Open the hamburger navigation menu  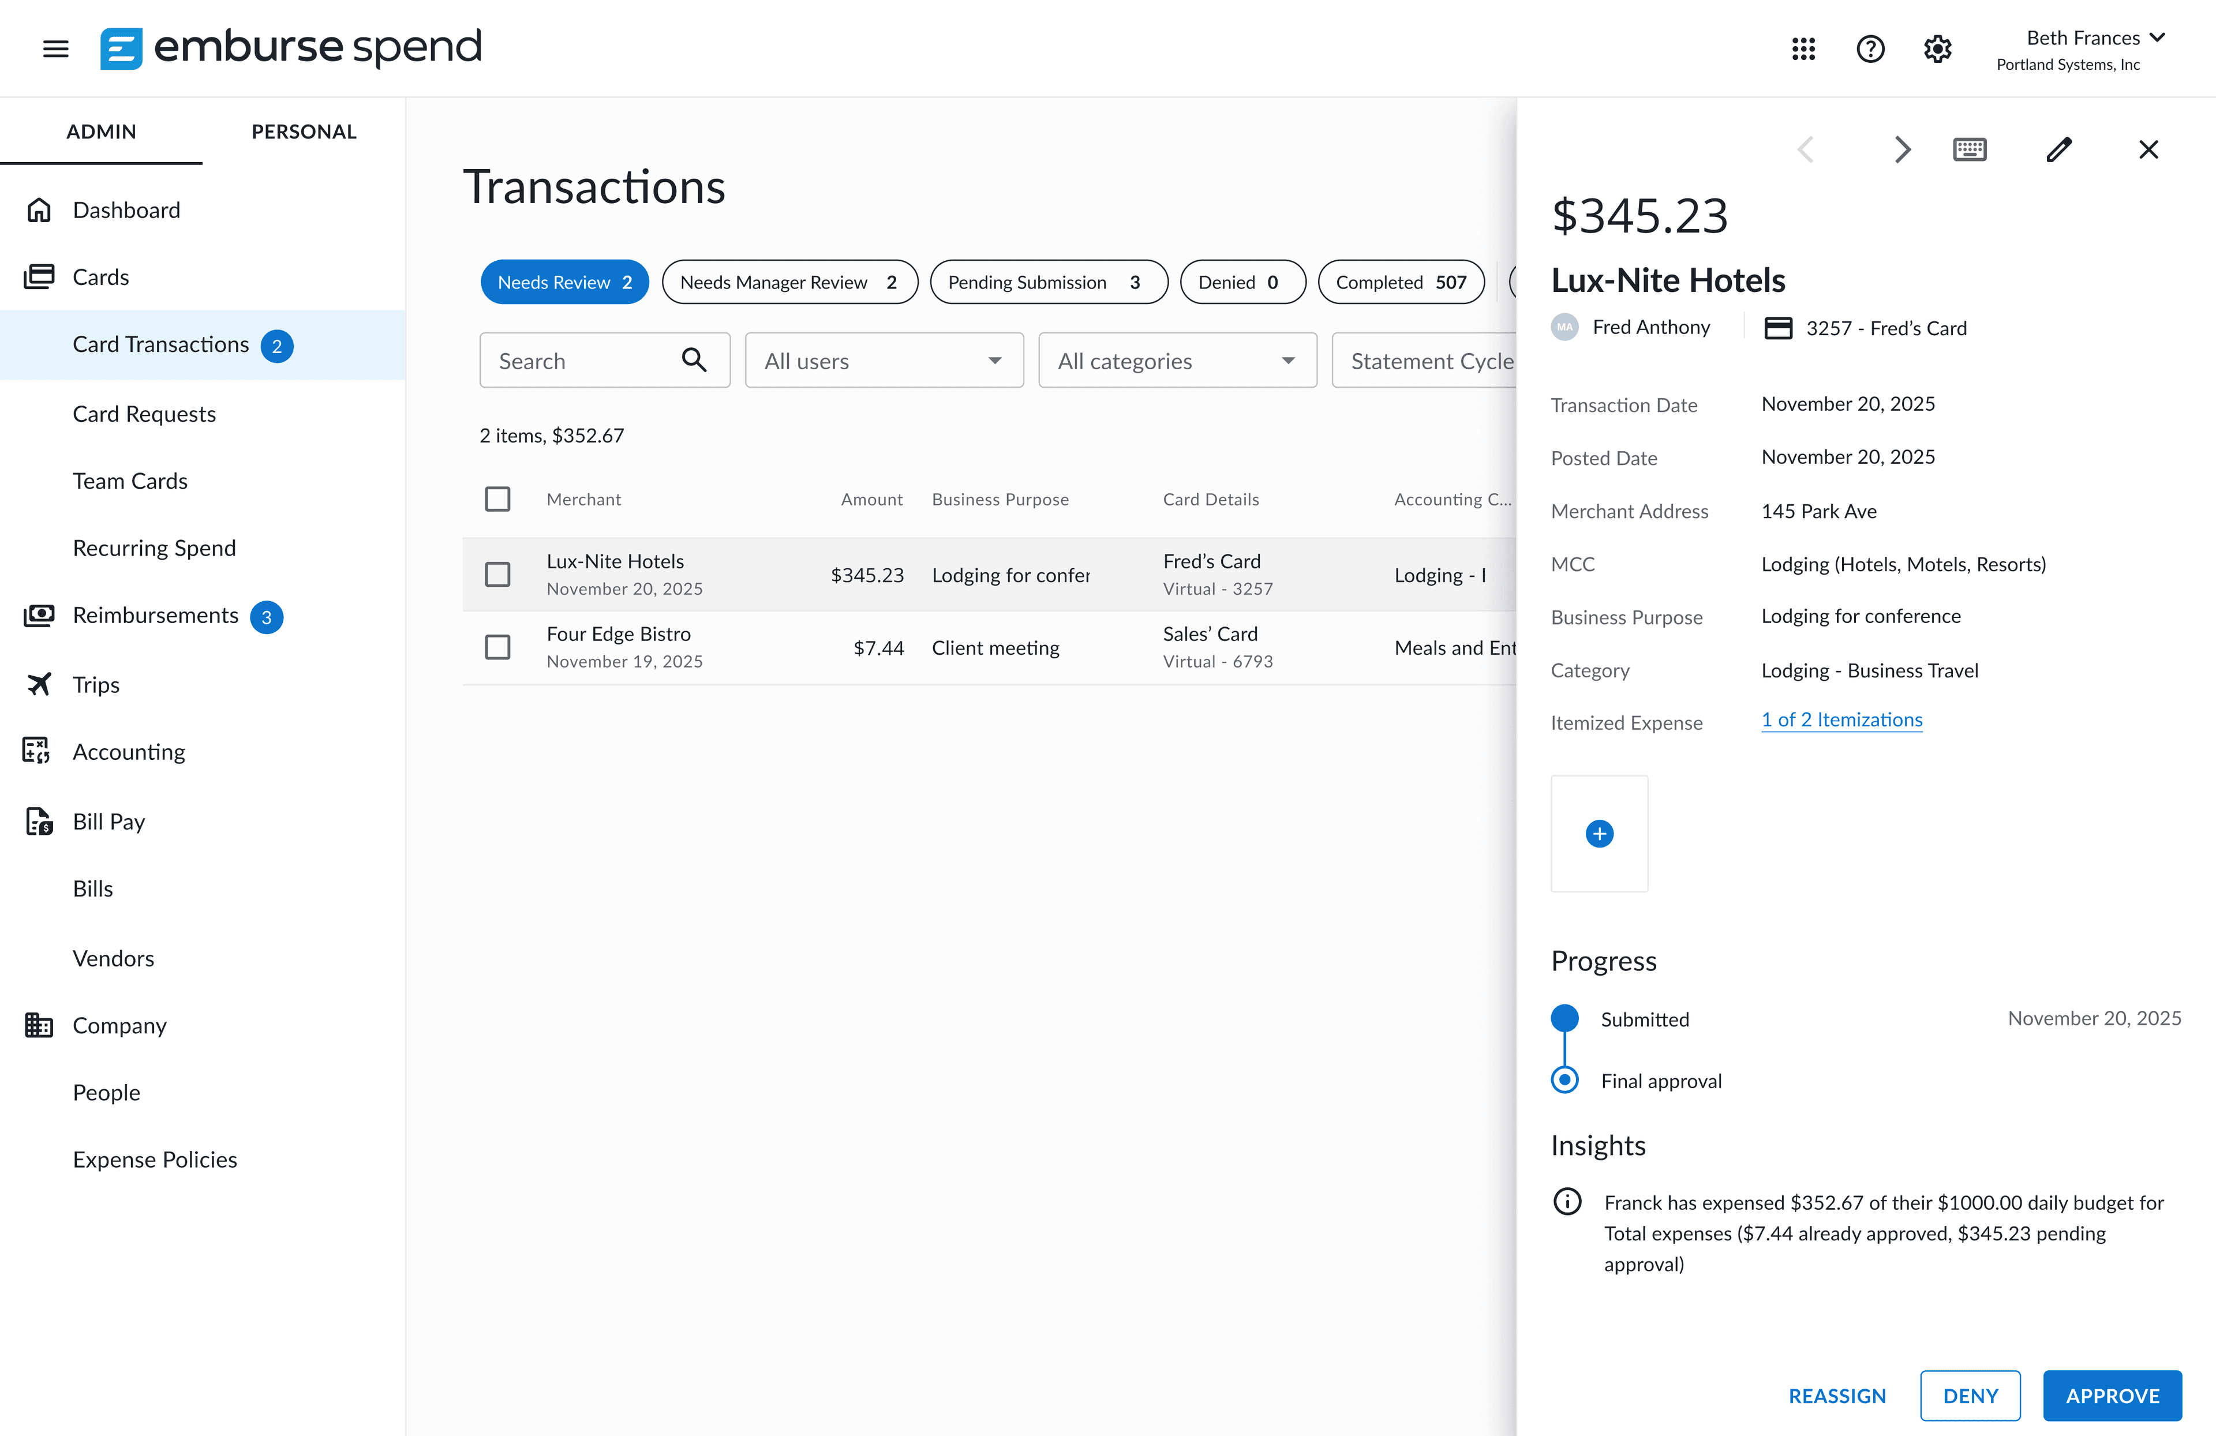56,48
